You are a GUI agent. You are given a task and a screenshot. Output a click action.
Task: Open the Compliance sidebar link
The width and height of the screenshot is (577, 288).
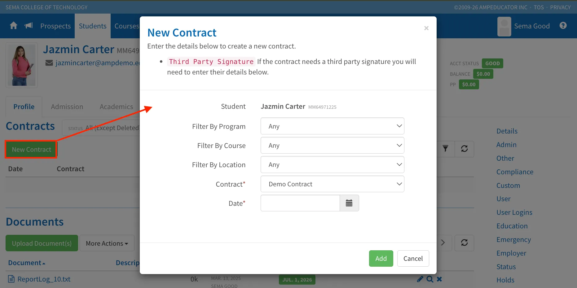tap(515, 172)
